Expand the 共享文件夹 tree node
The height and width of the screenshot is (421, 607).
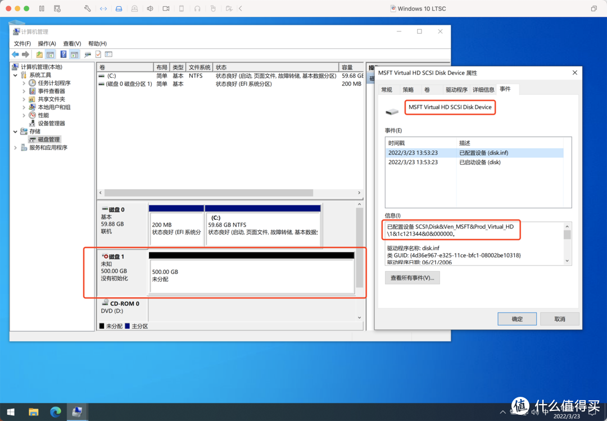coord(24,99)
